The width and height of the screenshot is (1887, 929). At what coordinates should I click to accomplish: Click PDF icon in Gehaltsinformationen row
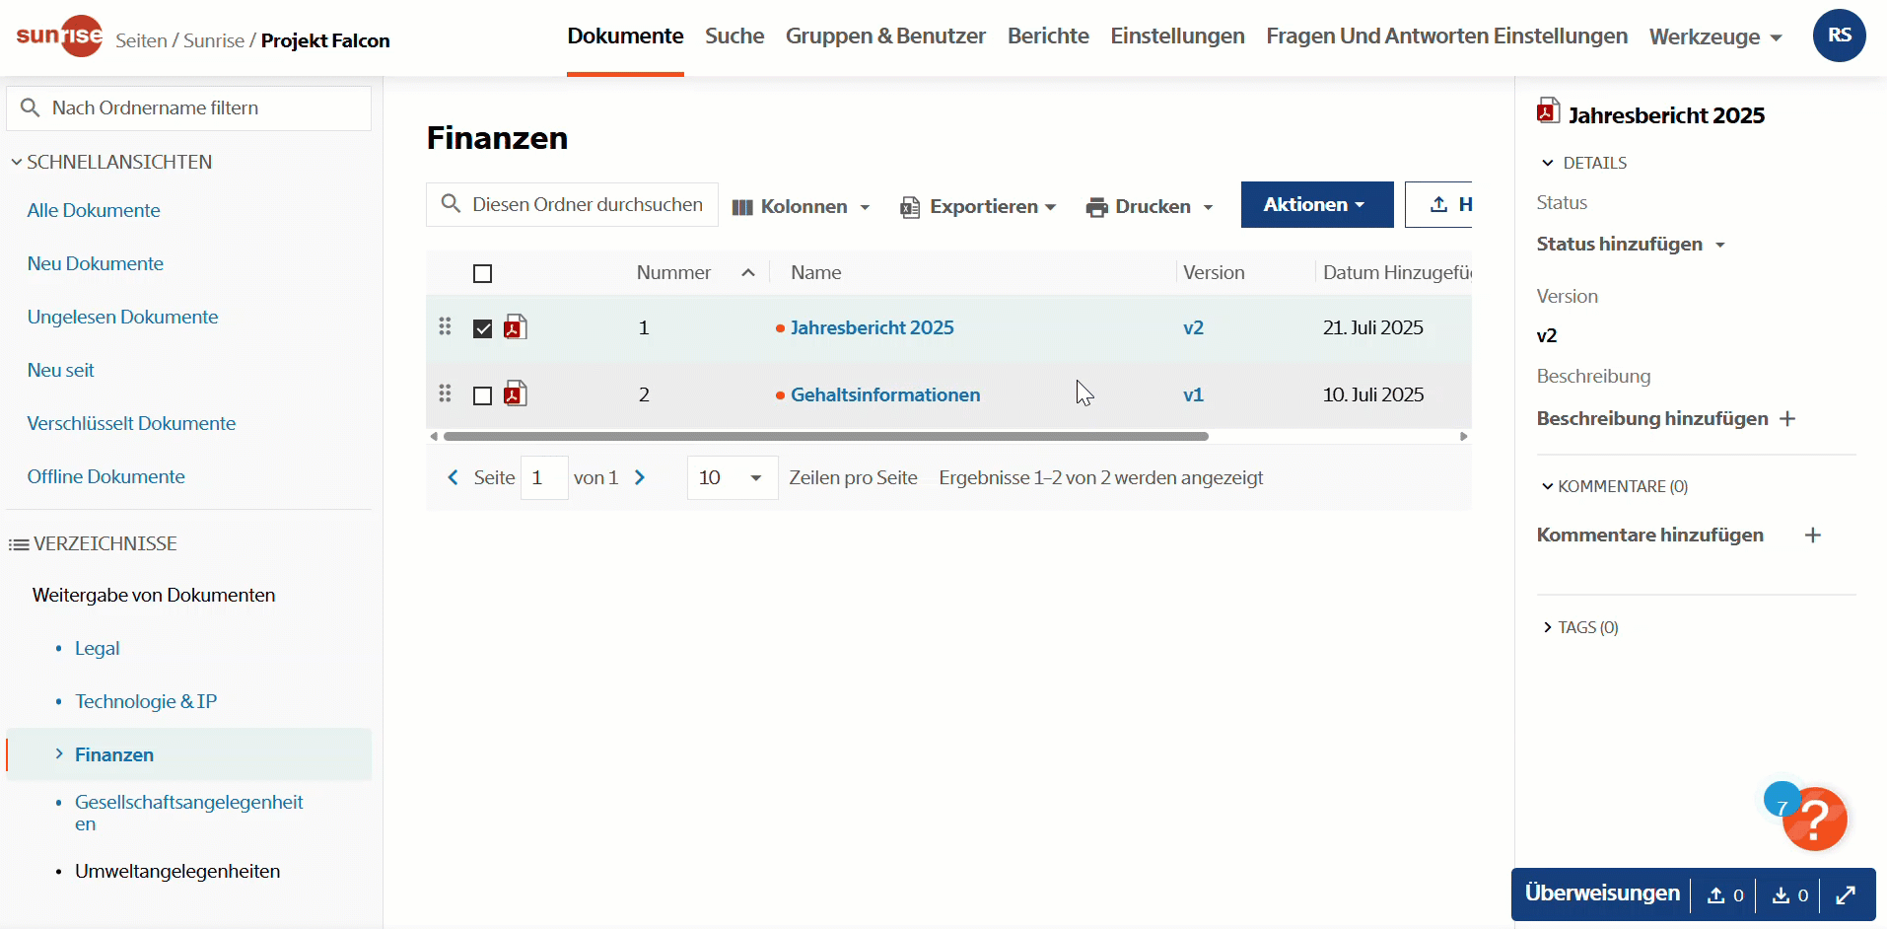515,393
